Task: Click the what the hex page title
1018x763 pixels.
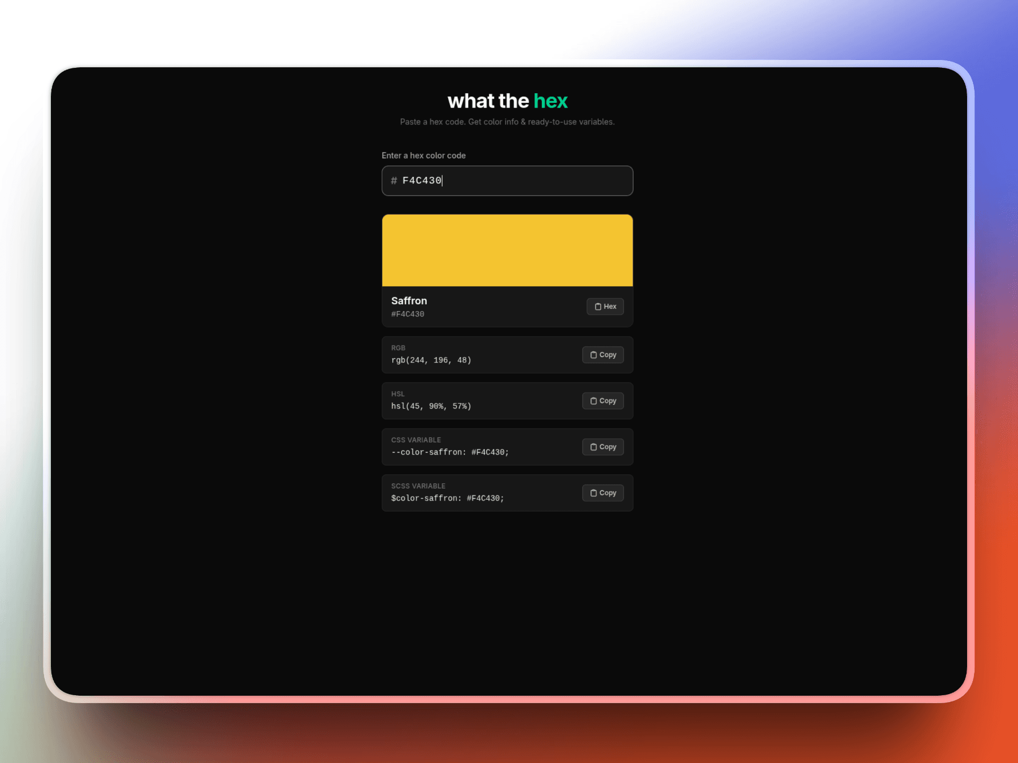Action: click(507, 101)
